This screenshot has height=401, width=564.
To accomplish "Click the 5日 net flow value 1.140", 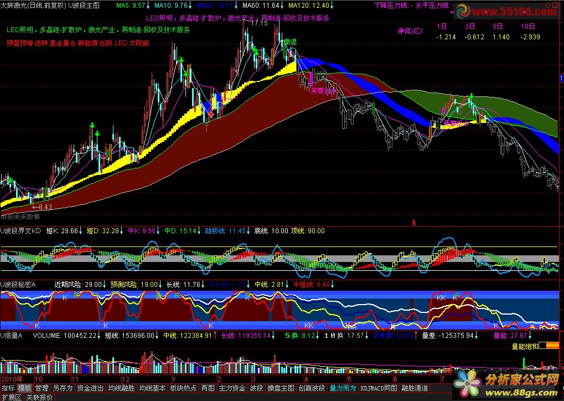I will tap(501, 37).
